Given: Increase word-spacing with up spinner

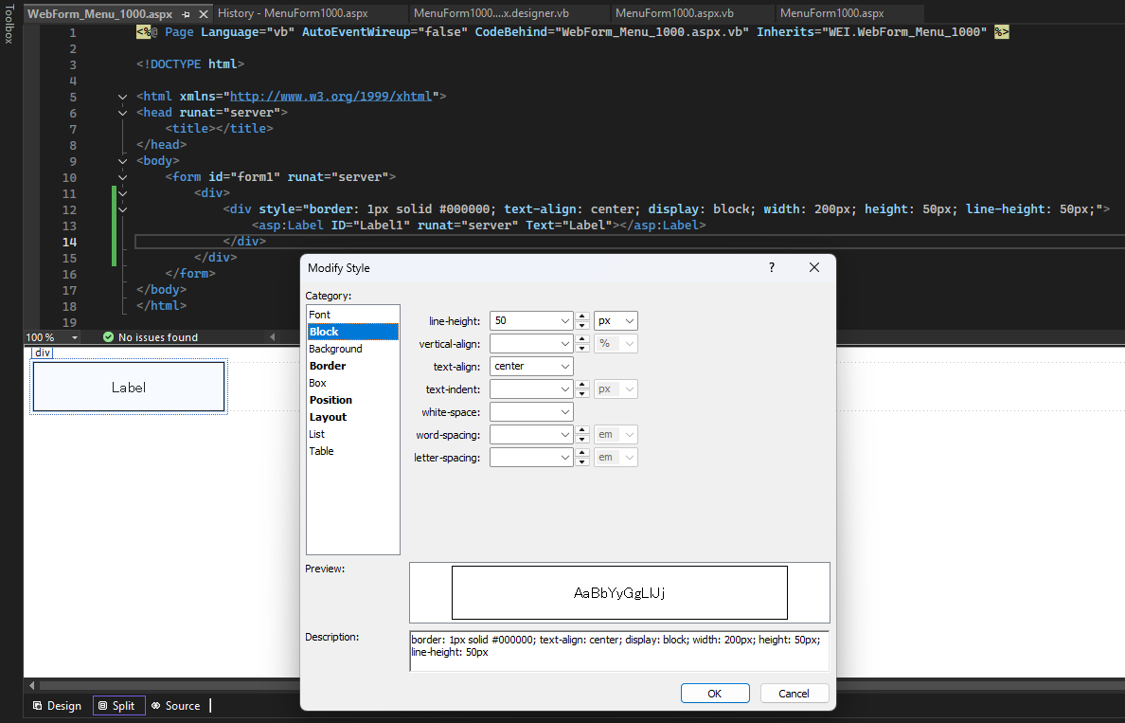Looking at the screenshot, I should (582, 430).
